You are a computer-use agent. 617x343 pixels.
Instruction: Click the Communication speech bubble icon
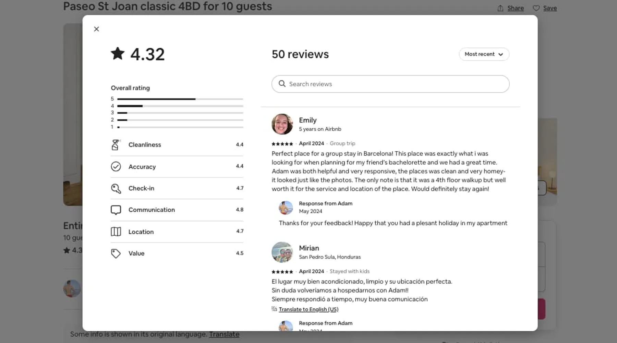click(x=116, y=210)
